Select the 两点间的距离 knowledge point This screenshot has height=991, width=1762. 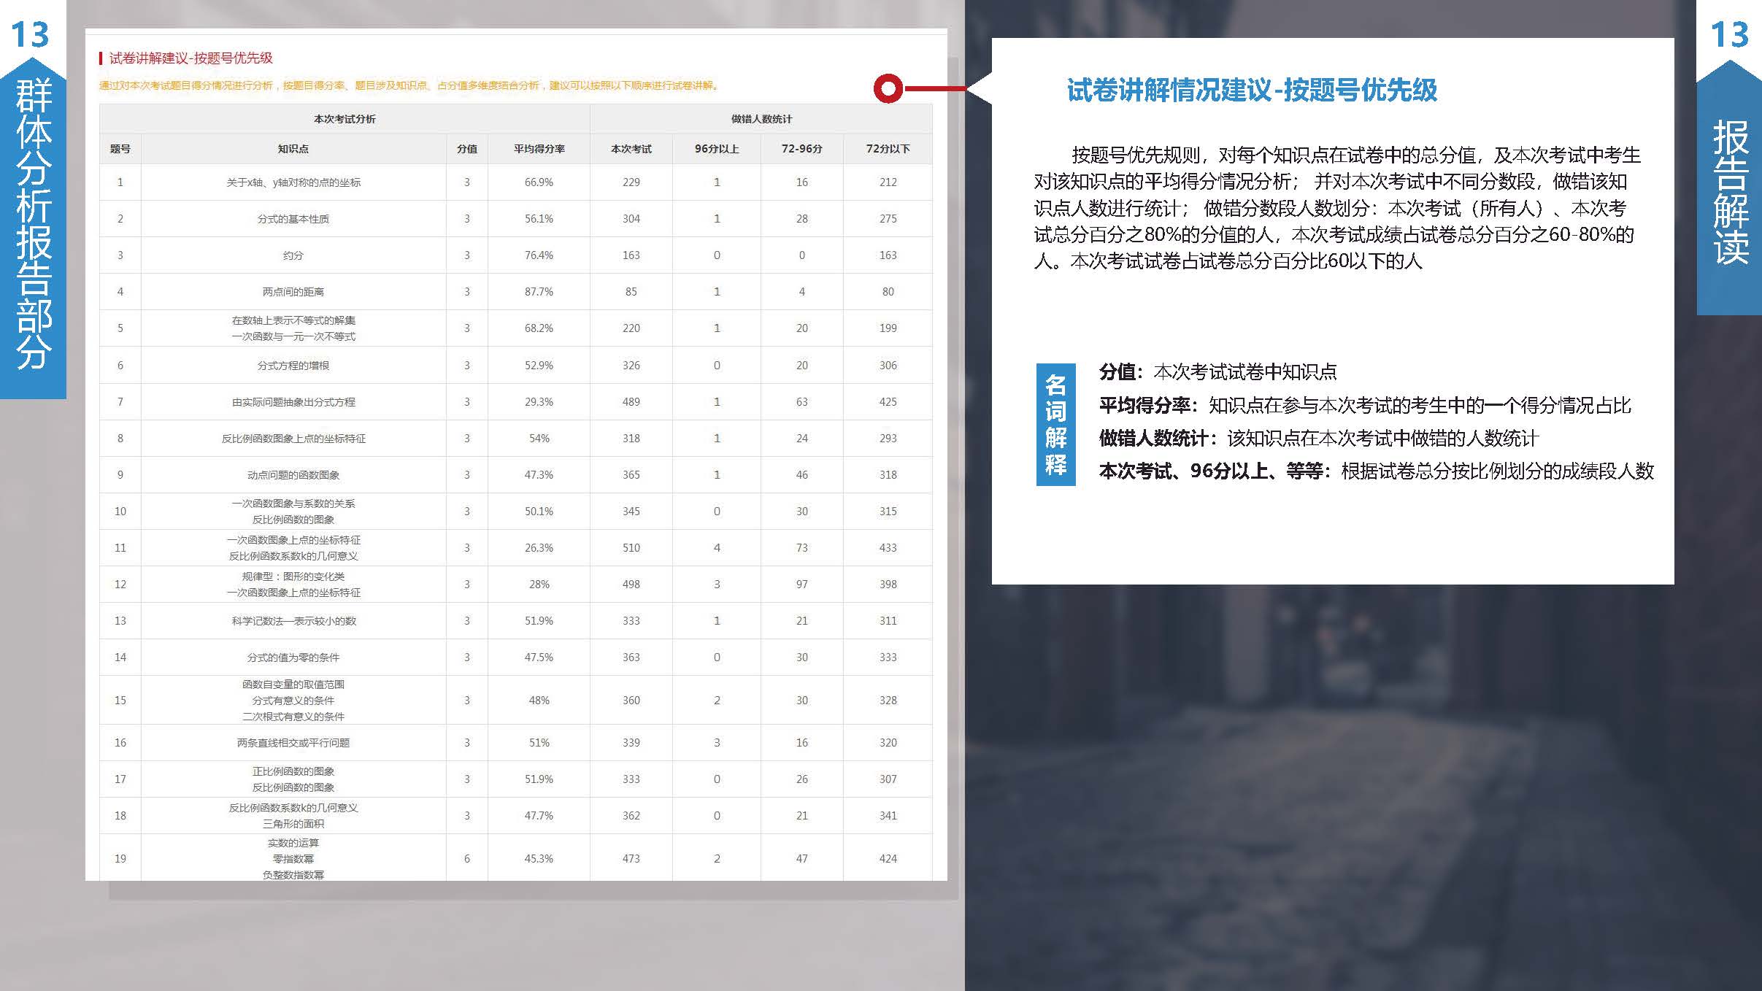click(x=293, y=292)
